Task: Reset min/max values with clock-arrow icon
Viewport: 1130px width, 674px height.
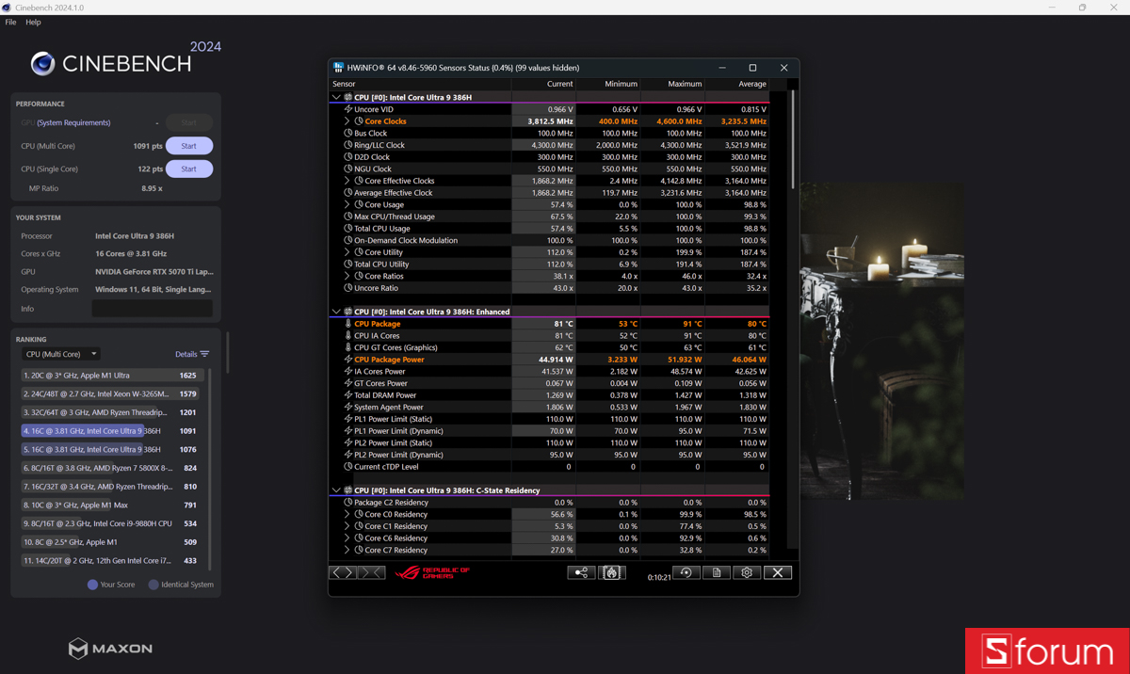Action: point(686,572)
